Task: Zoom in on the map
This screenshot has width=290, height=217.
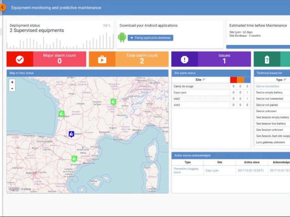Action: (x=12, y=82)
